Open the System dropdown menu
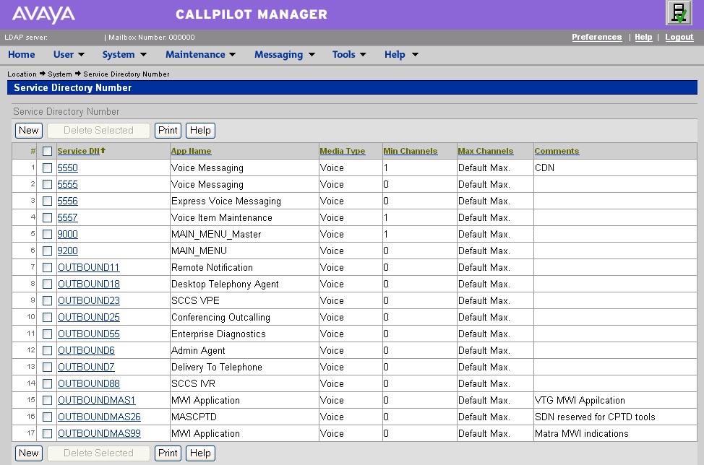Screen dimensions: 704x465 click(124, 55)
